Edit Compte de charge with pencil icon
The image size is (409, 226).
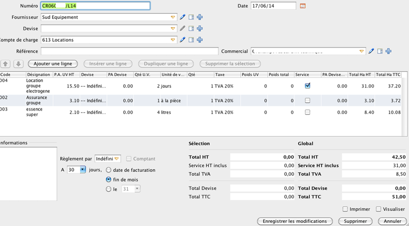(183, 40)
